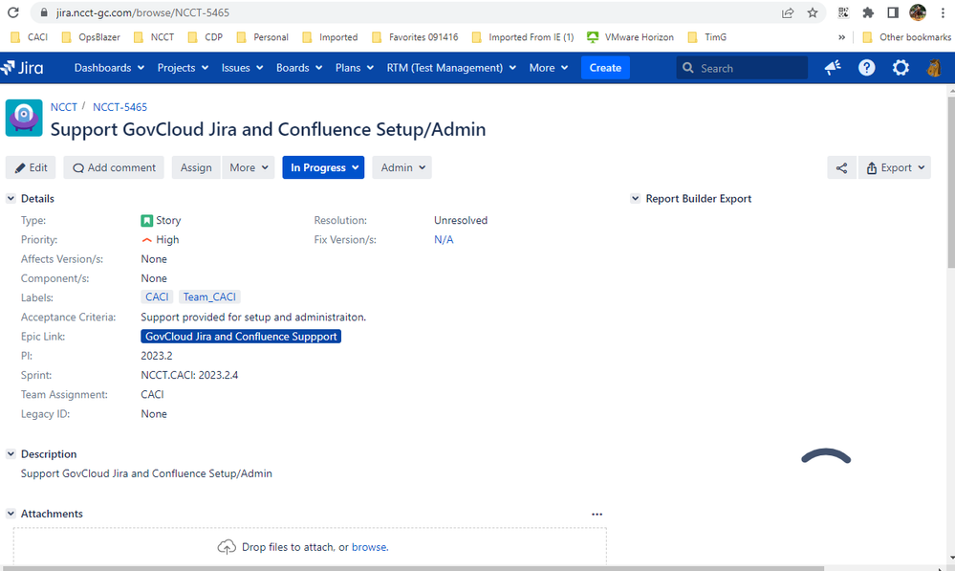The width and height of the screenshot is (955, 571).
Task: Open the NCCT-5465 issue key link
Action: coord(120,107)
